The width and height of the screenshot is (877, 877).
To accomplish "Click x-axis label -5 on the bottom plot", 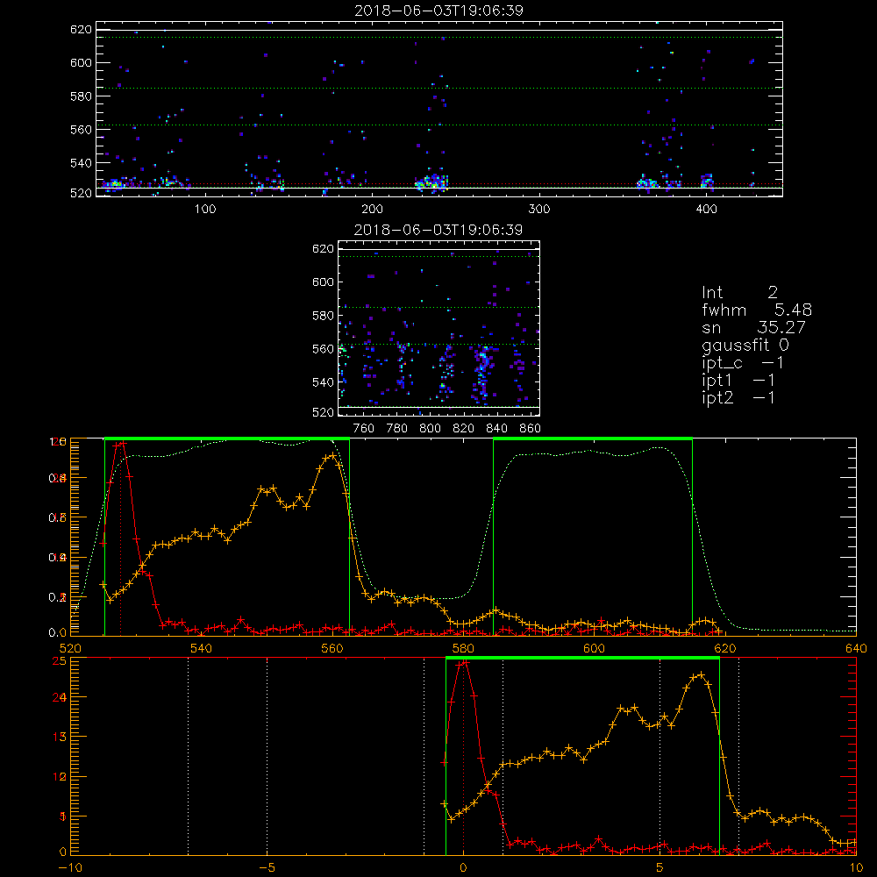I will (x=267, y=868).
